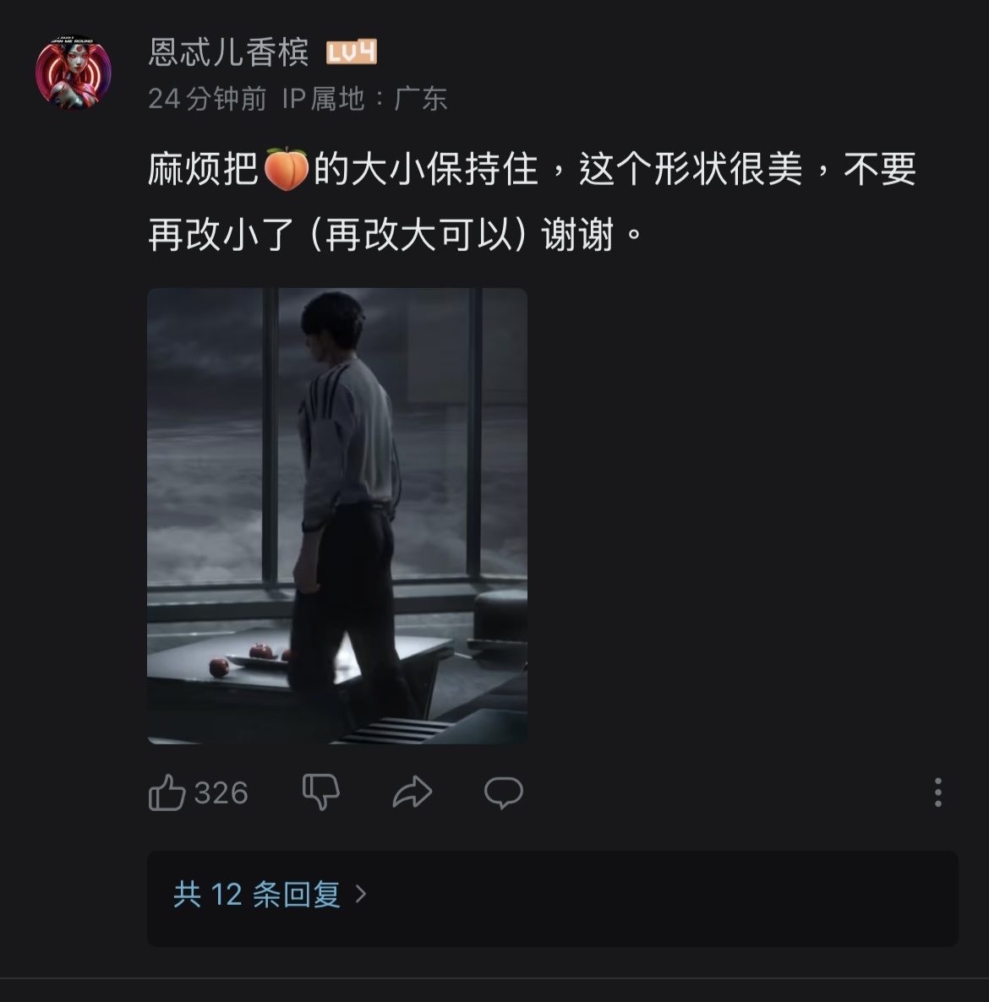
Task: Expand replies with the chevron arrow
Action: (x=361, y=894)
